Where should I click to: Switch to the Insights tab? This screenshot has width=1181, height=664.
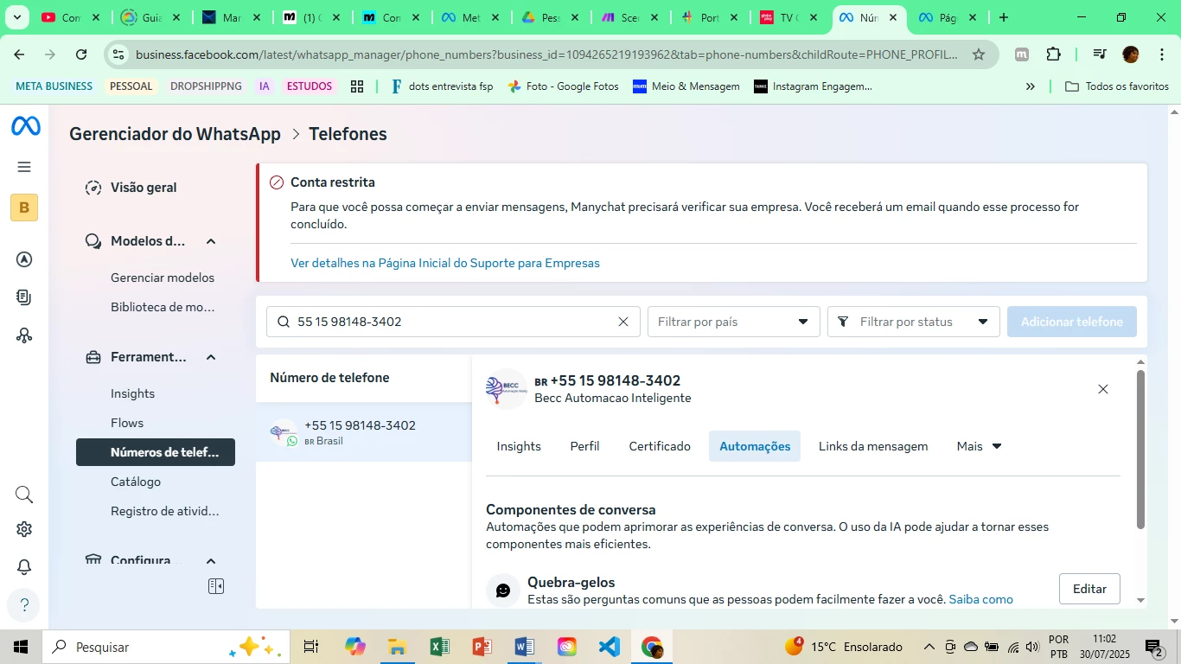(519, 446)
